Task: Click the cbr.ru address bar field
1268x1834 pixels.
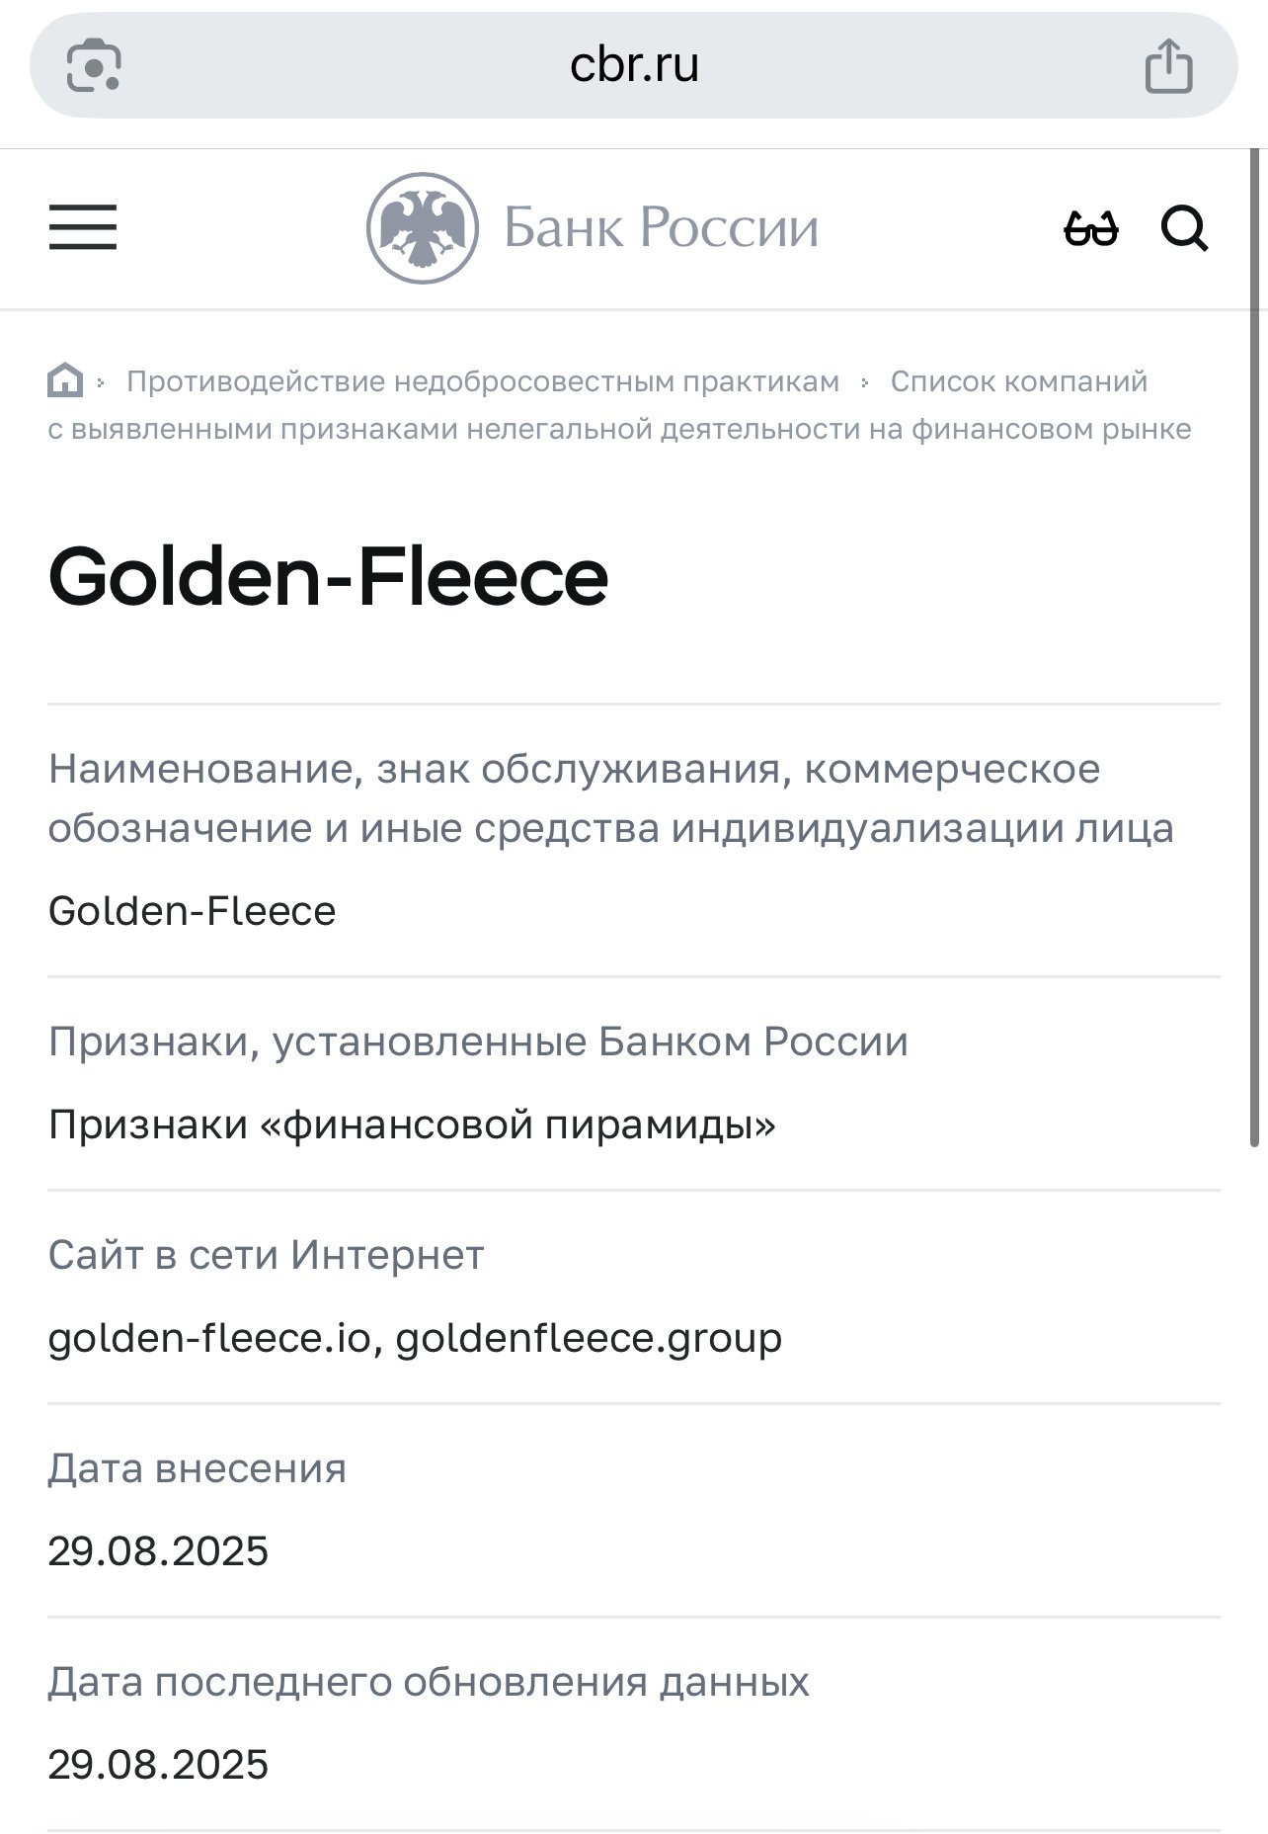Action: coord(634,66)
